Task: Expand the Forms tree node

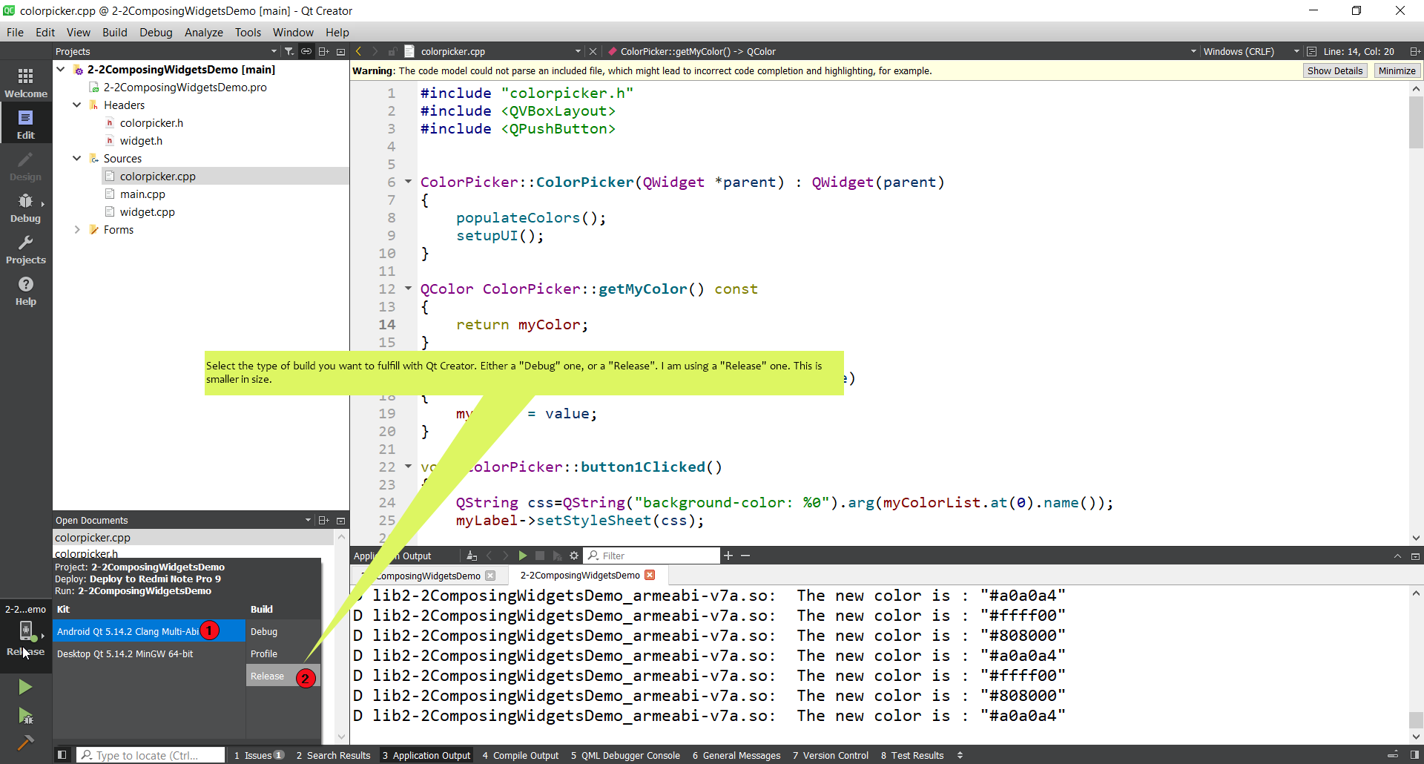Action: [x=76, y=229]
